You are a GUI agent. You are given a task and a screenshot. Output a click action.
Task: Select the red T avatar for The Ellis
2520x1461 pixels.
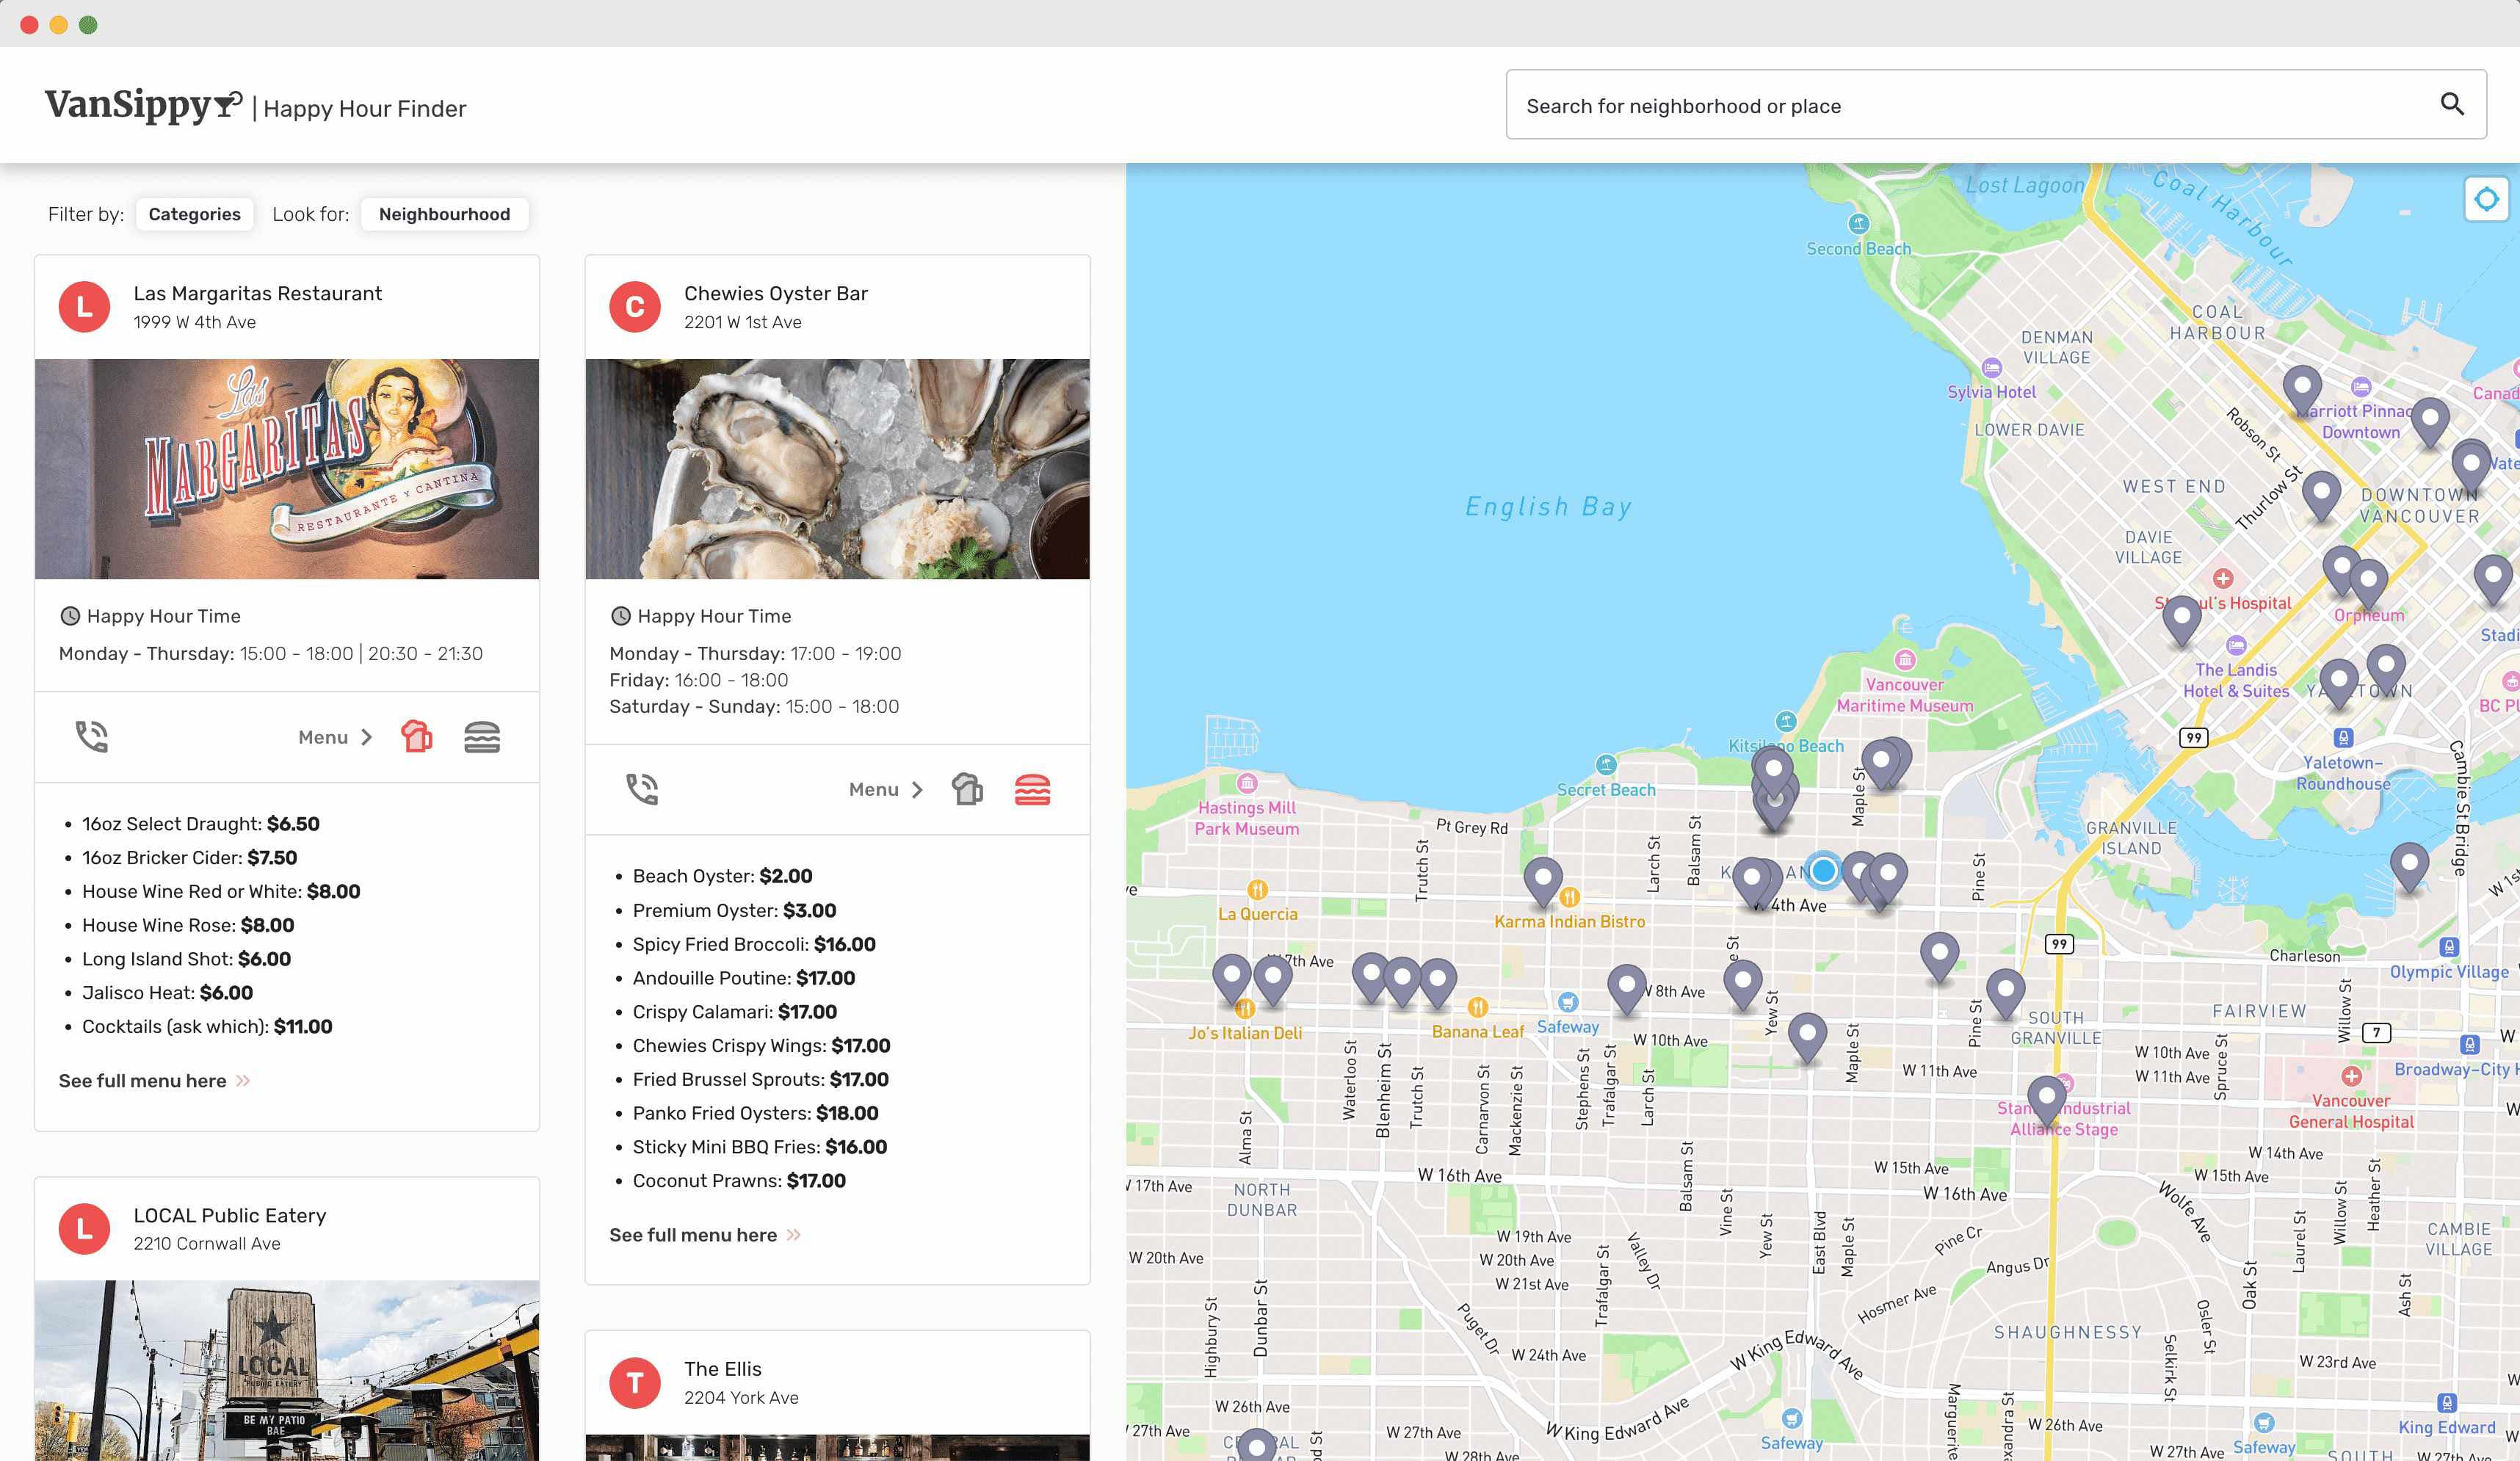635,1383
